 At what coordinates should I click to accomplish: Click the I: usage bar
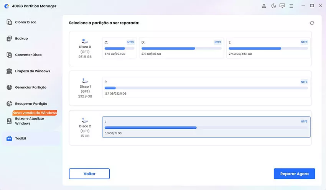point(206,128)
